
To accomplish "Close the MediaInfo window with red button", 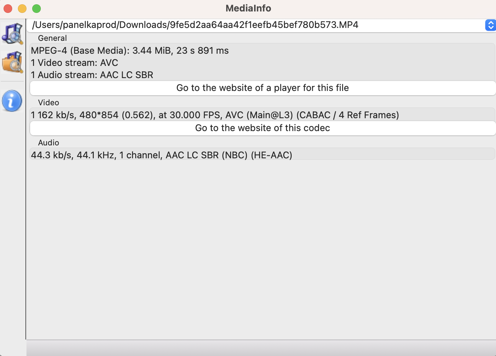I will [x=8, y=8].
